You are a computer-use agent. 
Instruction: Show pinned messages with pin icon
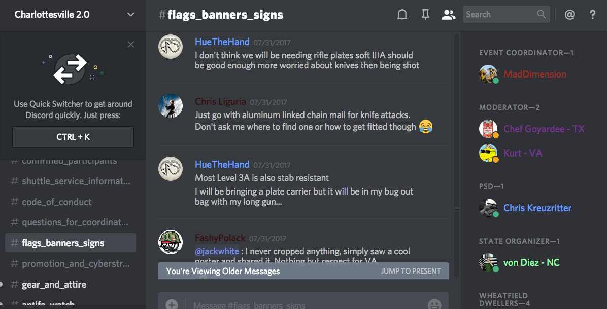(x=425, y=15)
